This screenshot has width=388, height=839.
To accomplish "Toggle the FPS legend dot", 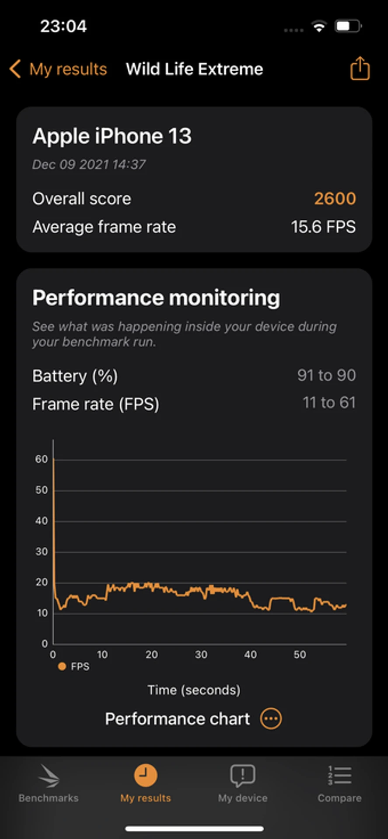I will pos(62,666).
